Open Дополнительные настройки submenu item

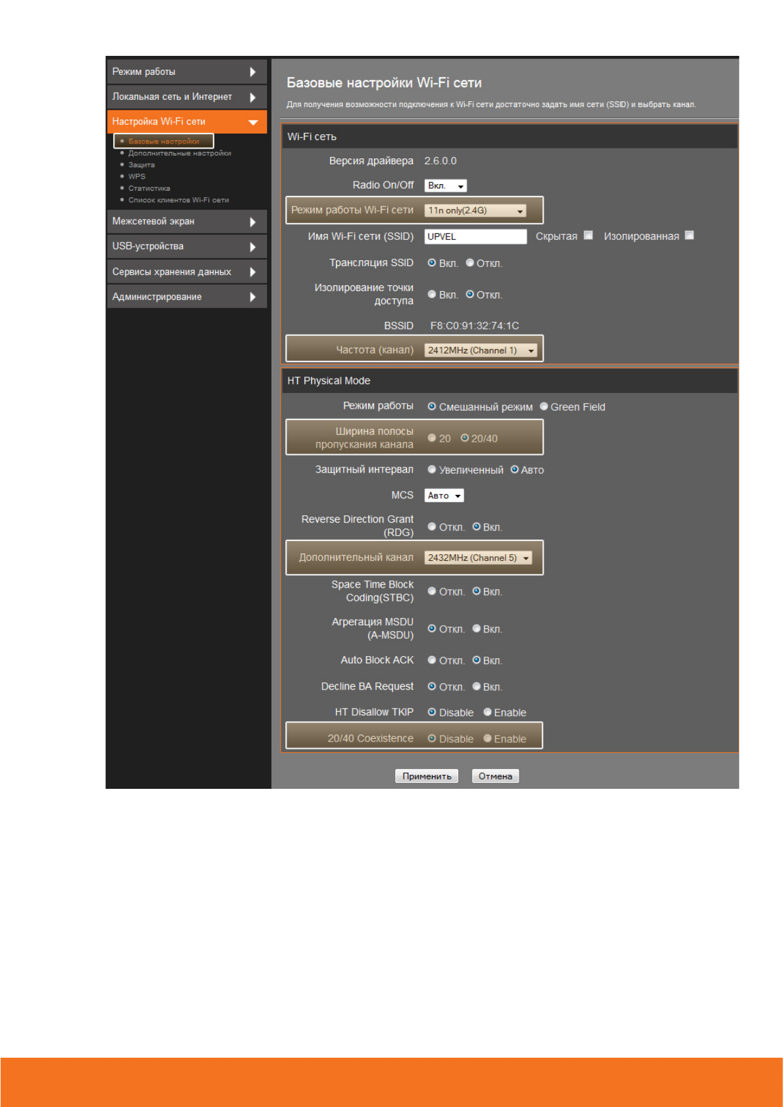pyautogui.click(x=179, y=153)
